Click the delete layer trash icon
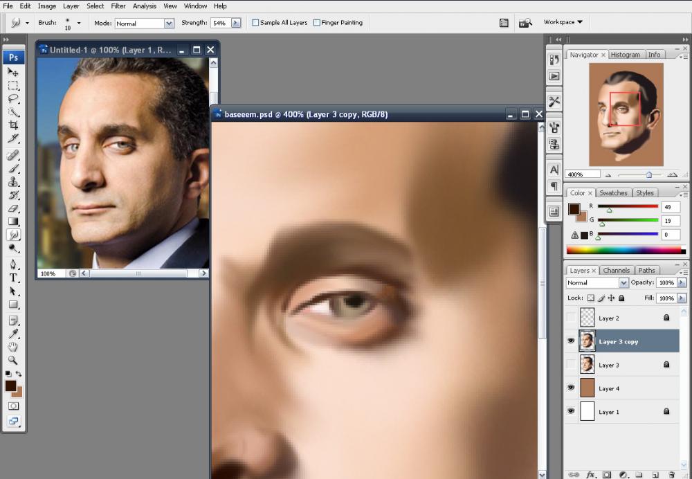Screen dimensions: 692x479 click(x=671, y=474)
